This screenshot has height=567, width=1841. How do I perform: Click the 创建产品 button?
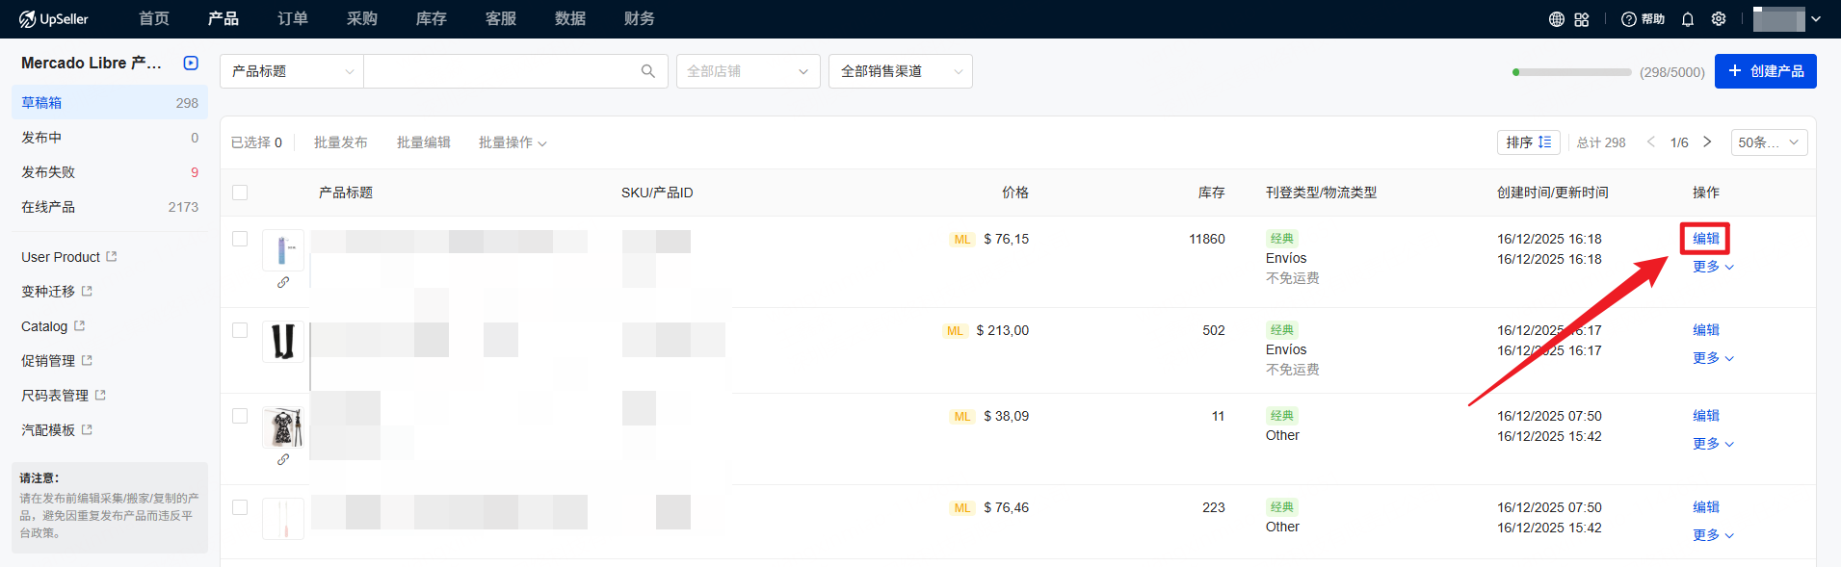tap(1765, 71)
